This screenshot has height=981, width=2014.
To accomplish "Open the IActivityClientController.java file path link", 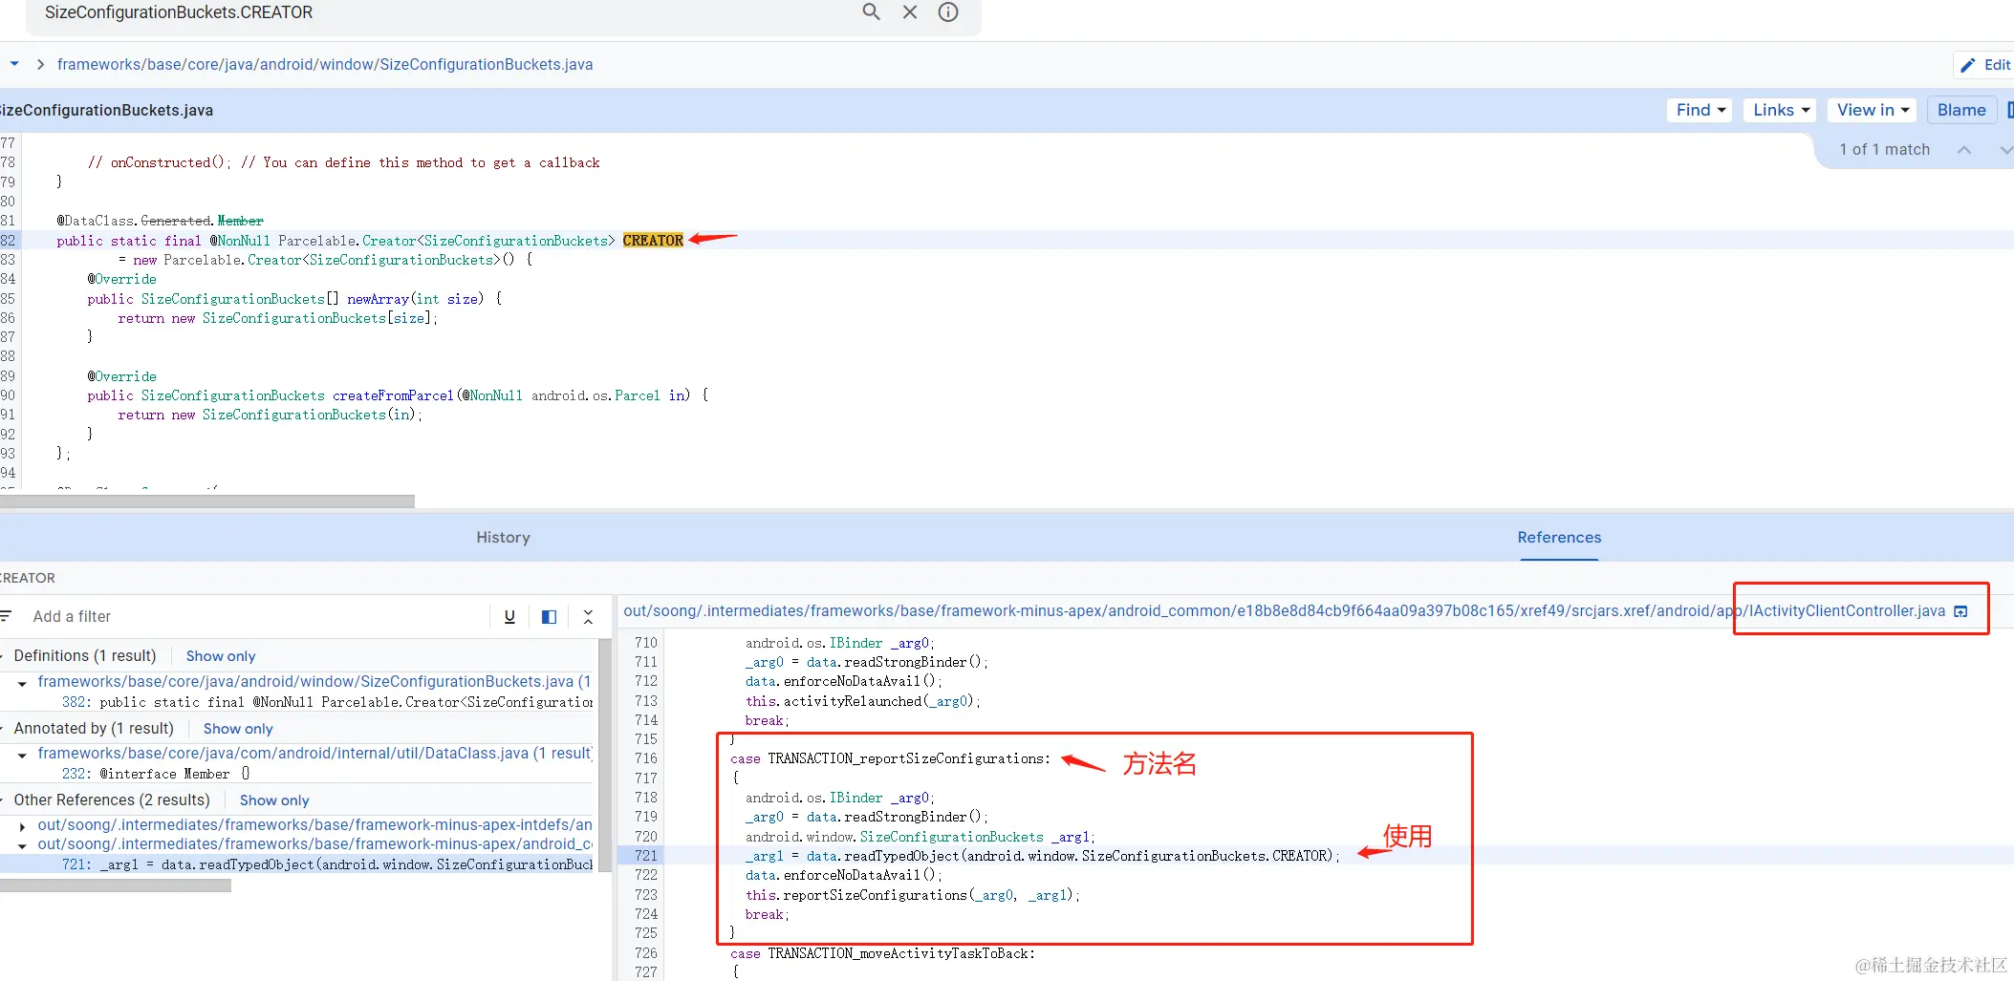I will tap(1285, 611).
